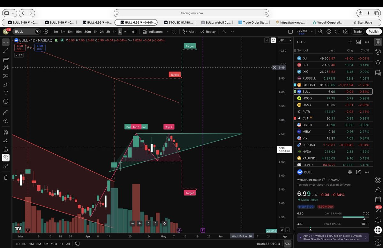The height and width of the screenshot is (248, 383).
Task: Select BTCUSD in the watchlist
Action: pos(333,85)
